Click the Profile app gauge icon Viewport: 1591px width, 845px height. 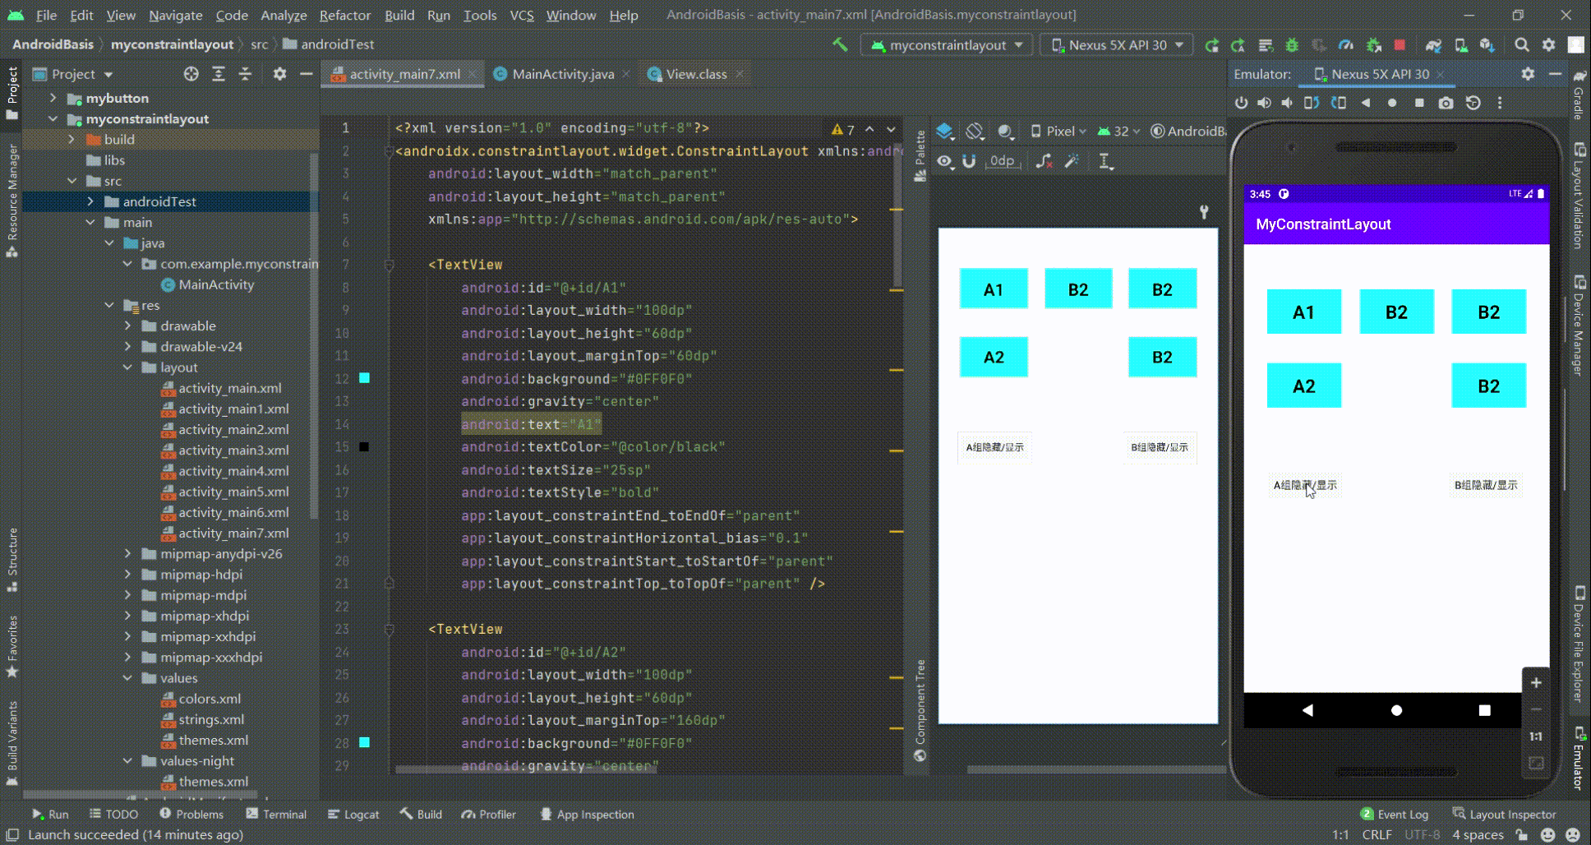(1346, 45)
